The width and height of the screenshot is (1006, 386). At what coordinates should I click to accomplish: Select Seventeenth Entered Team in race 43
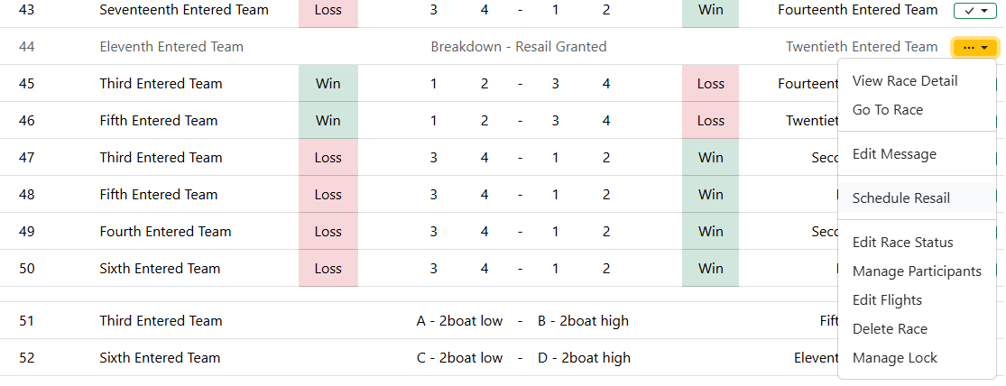184,10
